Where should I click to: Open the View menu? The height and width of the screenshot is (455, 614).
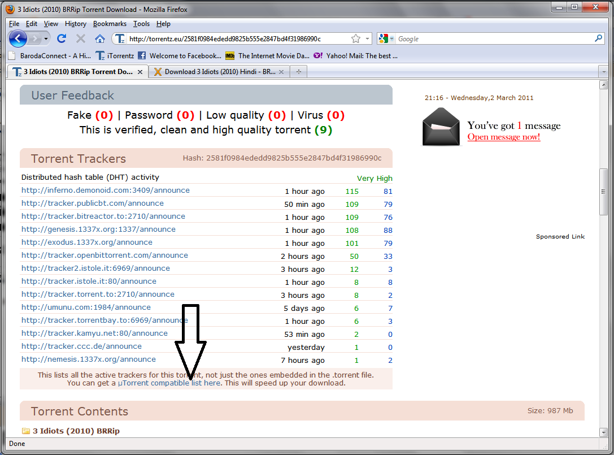pyautogui.click(x=51, y=24)
